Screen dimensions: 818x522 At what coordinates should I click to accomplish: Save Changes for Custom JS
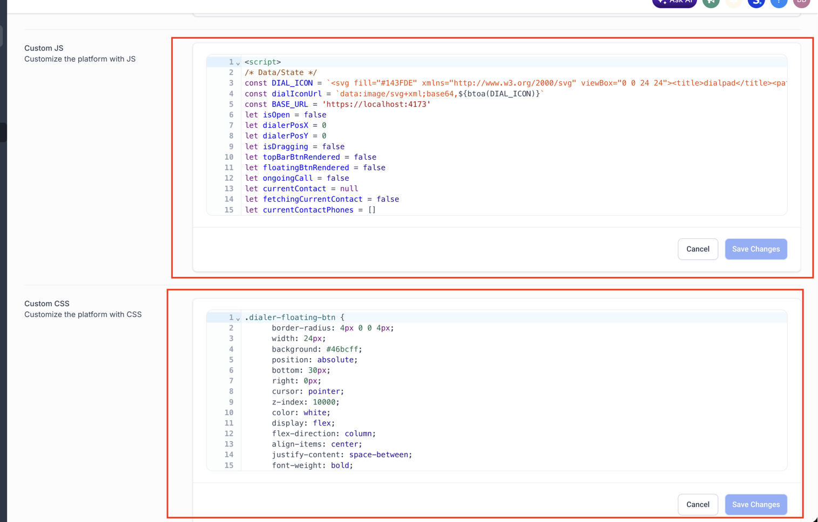(x=756, y=249)
